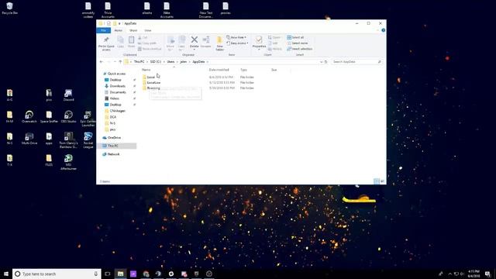Open the Easy access dropdown
This screenshot has width=496, height=279.
coord(237,43)
